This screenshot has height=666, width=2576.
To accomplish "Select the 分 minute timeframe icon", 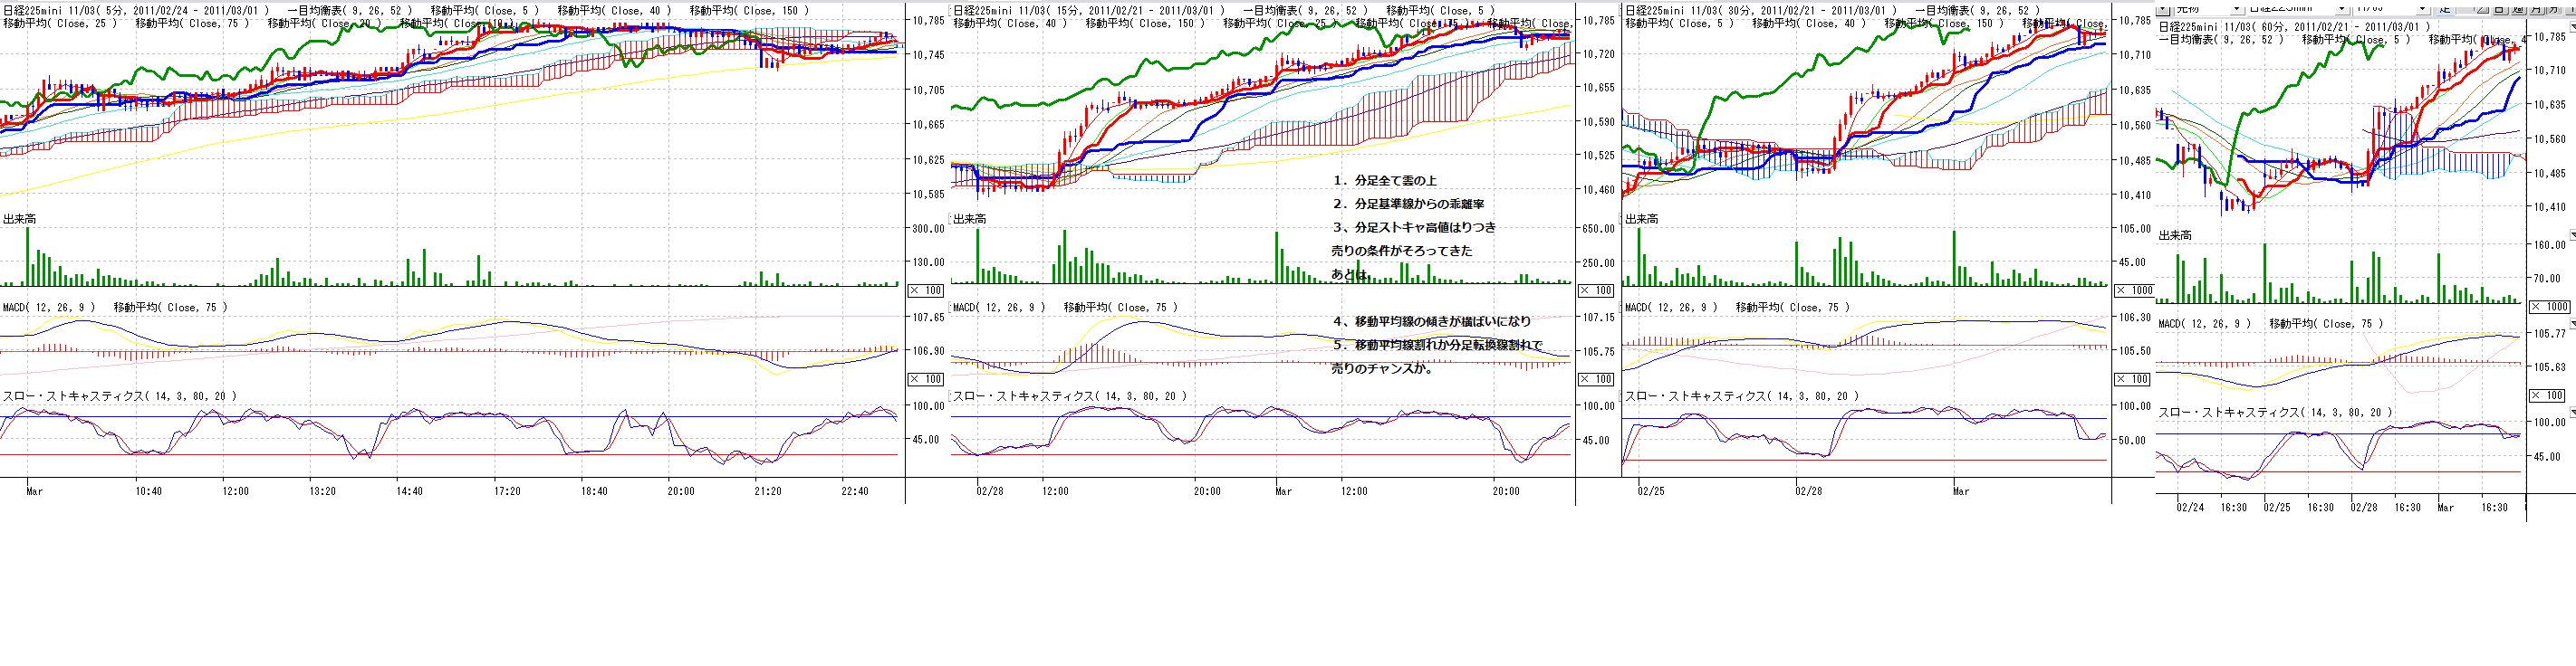I will coord(2555,9).
